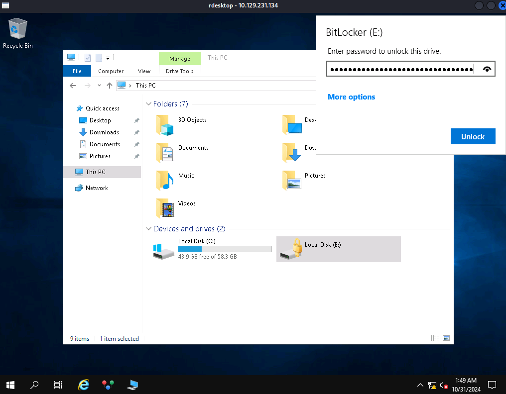Launch Internet Explorer from taskbar

click(x=83, y=385)
